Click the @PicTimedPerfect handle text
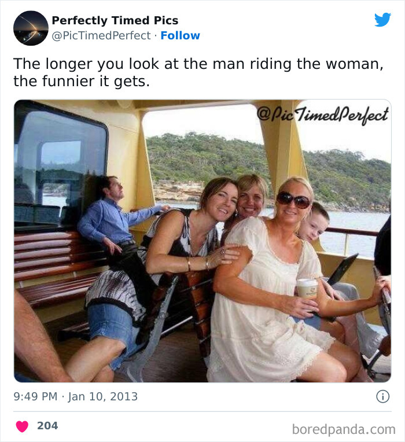 click(x=101, y=36)
